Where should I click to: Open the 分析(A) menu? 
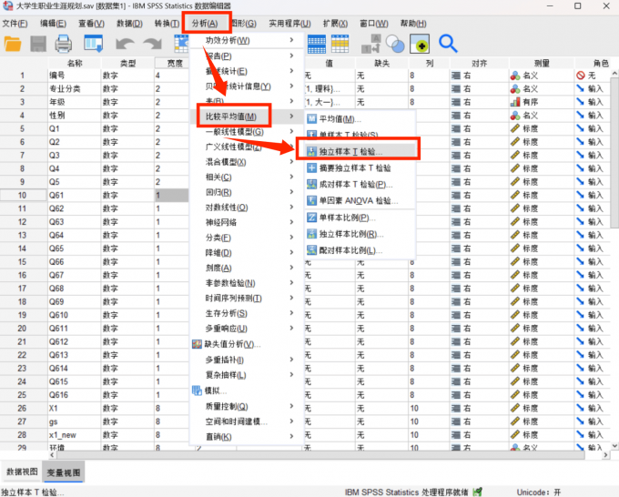(x=205, y=24)
